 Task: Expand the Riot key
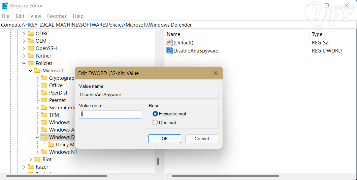(x=31, y=159)
